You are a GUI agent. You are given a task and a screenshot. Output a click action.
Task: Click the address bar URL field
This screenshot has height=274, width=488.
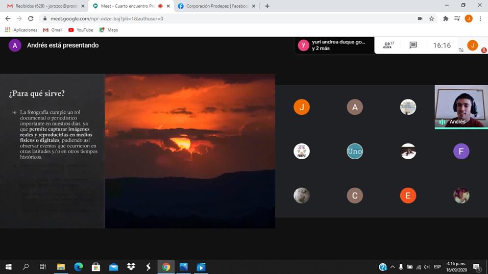click(204, 18)
